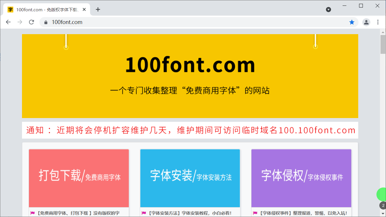Viewport: 386px width, 217px height.
Task: Open link 【字体安装方法】字体安装教程
Action: click(x=190, y=213)
